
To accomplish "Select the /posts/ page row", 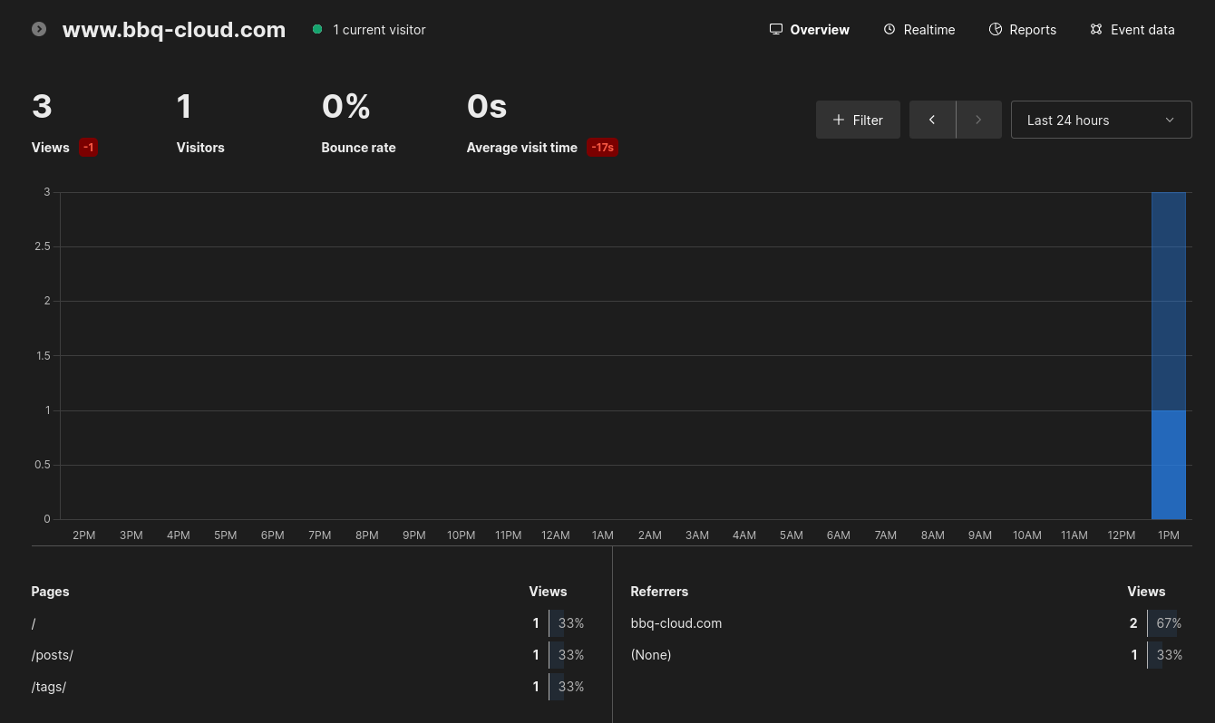I will [308, 655].
